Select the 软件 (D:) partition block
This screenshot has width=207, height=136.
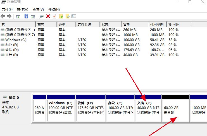(x=91, y=110)
